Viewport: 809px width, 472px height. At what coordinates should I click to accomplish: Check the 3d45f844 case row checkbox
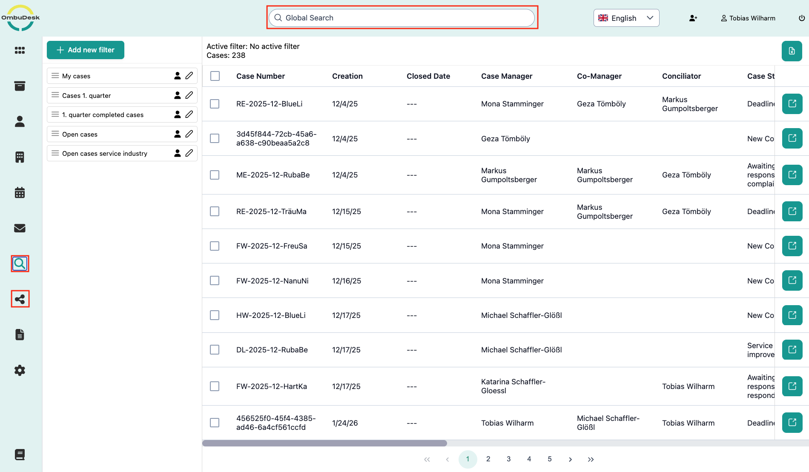click(215, 138)
